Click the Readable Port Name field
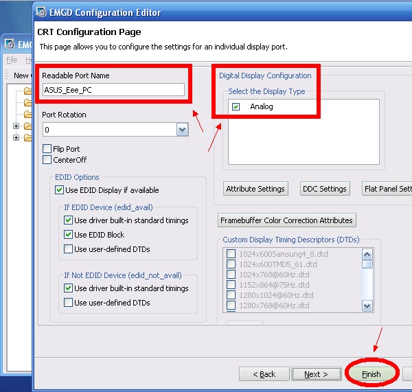The height and width of the screenshot is (392, 412). pyautogui.click(x=113, y=90)
